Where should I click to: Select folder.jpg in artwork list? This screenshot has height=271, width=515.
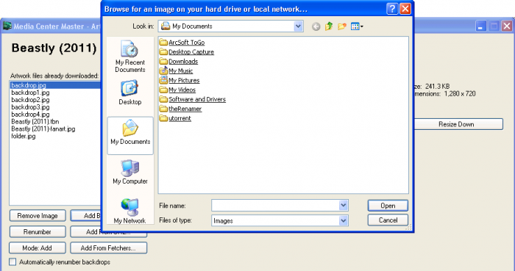click(24, 136)
